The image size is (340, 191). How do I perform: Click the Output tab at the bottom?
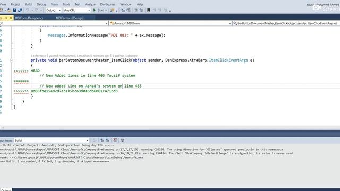(x=6, y=190)
